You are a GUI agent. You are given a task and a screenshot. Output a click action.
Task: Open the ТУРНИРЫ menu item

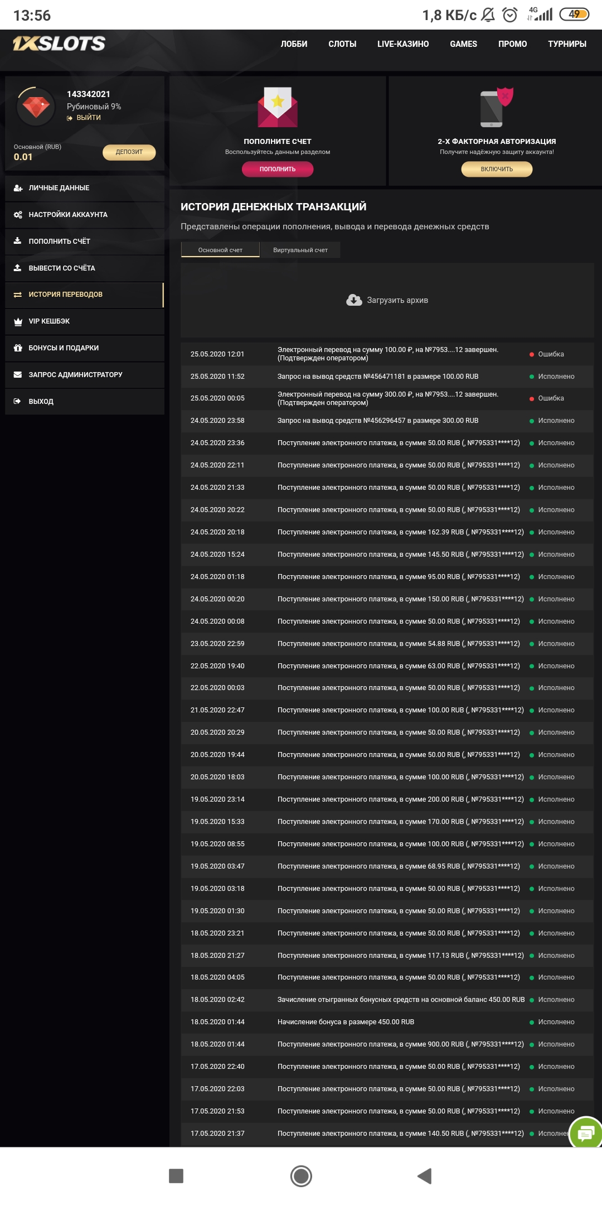567,44
